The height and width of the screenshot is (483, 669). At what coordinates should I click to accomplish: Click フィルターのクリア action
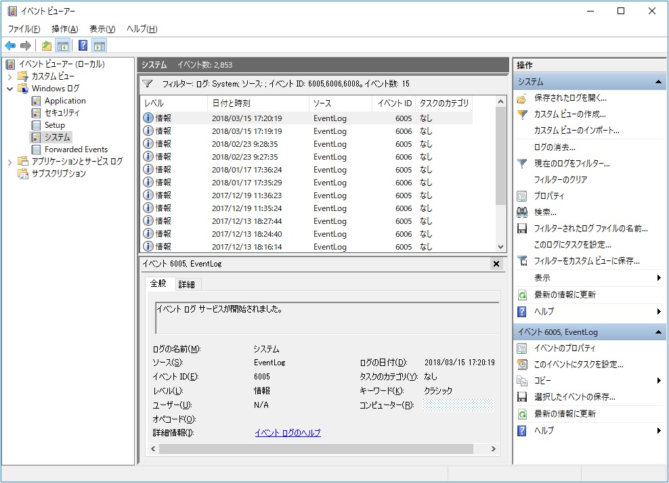(x=561, y=180)
